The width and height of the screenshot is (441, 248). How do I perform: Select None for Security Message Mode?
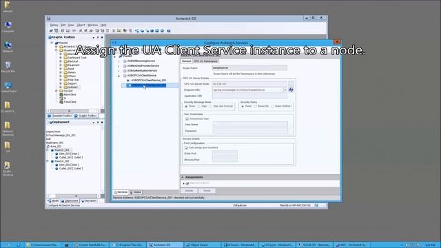coord(186,106)
